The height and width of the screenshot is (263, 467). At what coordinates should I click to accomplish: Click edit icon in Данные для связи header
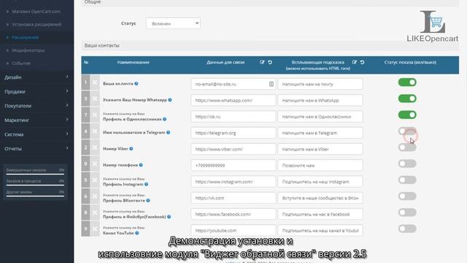[x=262, y=62]
